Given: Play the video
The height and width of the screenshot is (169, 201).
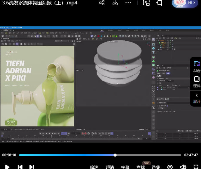Looking at the screenshot, I should pos(7,167).
